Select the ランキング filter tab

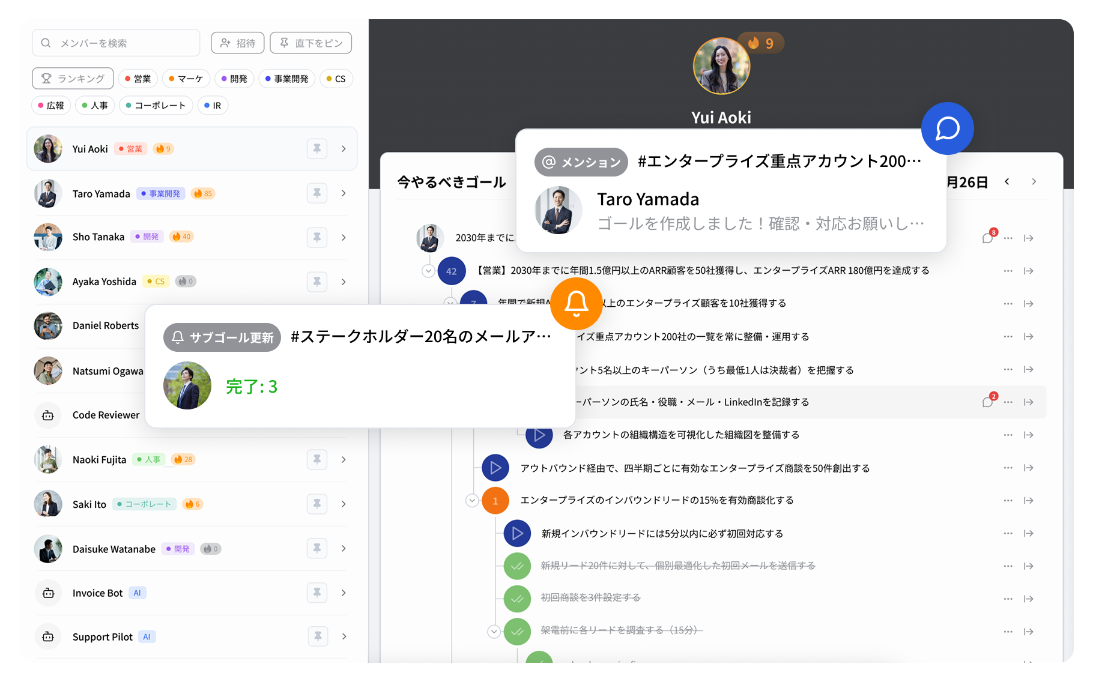coord(73,79)
